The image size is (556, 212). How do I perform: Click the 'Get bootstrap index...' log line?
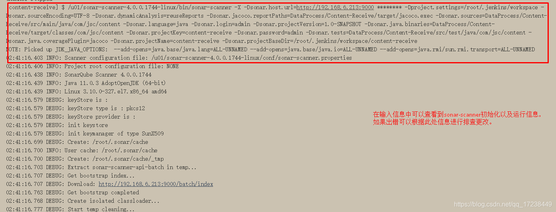70,176
